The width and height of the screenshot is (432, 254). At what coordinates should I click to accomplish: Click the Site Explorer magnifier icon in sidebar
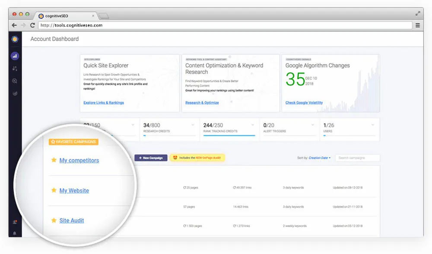pyautogui.click(x=16, y=81)
